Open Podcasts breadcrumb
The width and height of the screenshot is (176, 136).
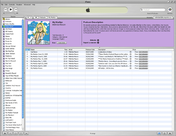tap(43, 18)
